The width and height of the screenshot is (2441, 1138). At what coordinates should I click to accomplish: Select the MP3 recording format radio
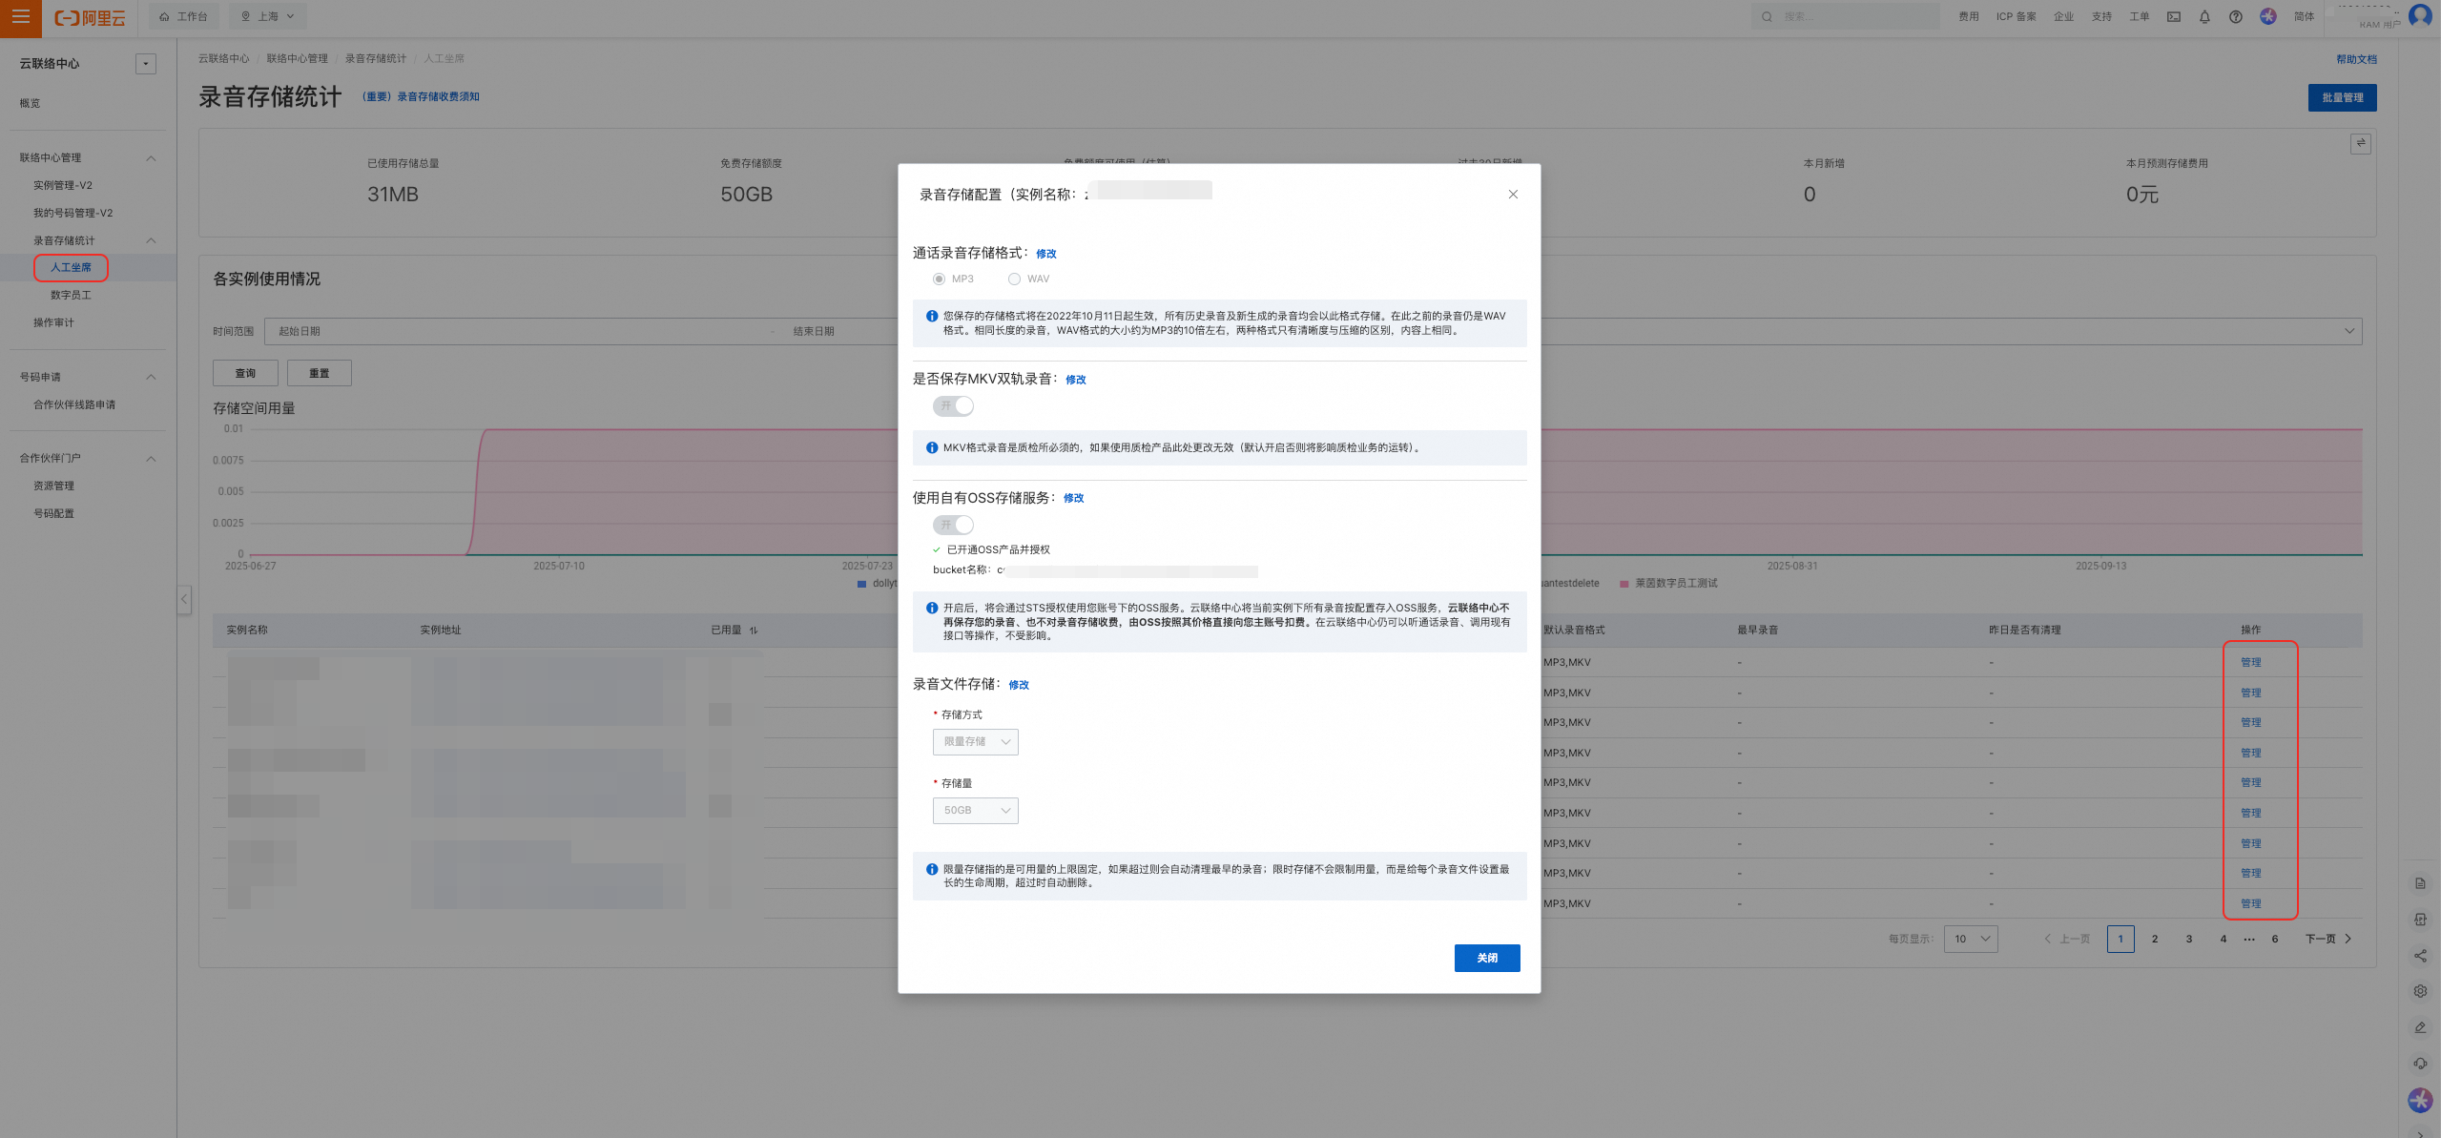[x=940, y=279]
